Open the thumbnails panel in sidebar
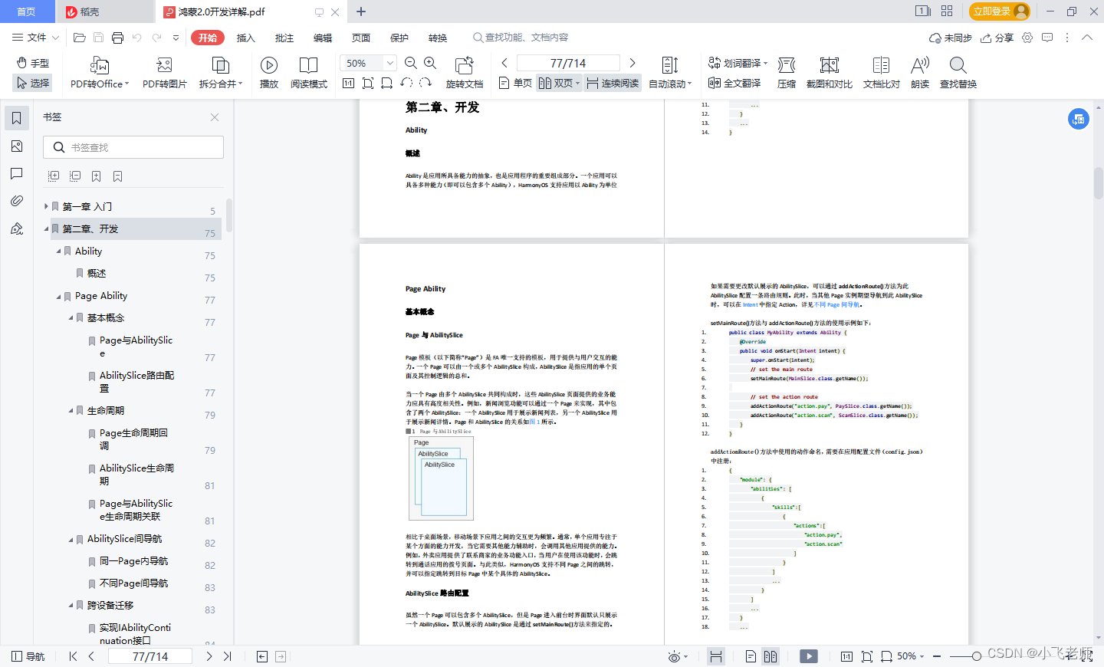Viewport: 1104px width, 667px height. point(17,146)
